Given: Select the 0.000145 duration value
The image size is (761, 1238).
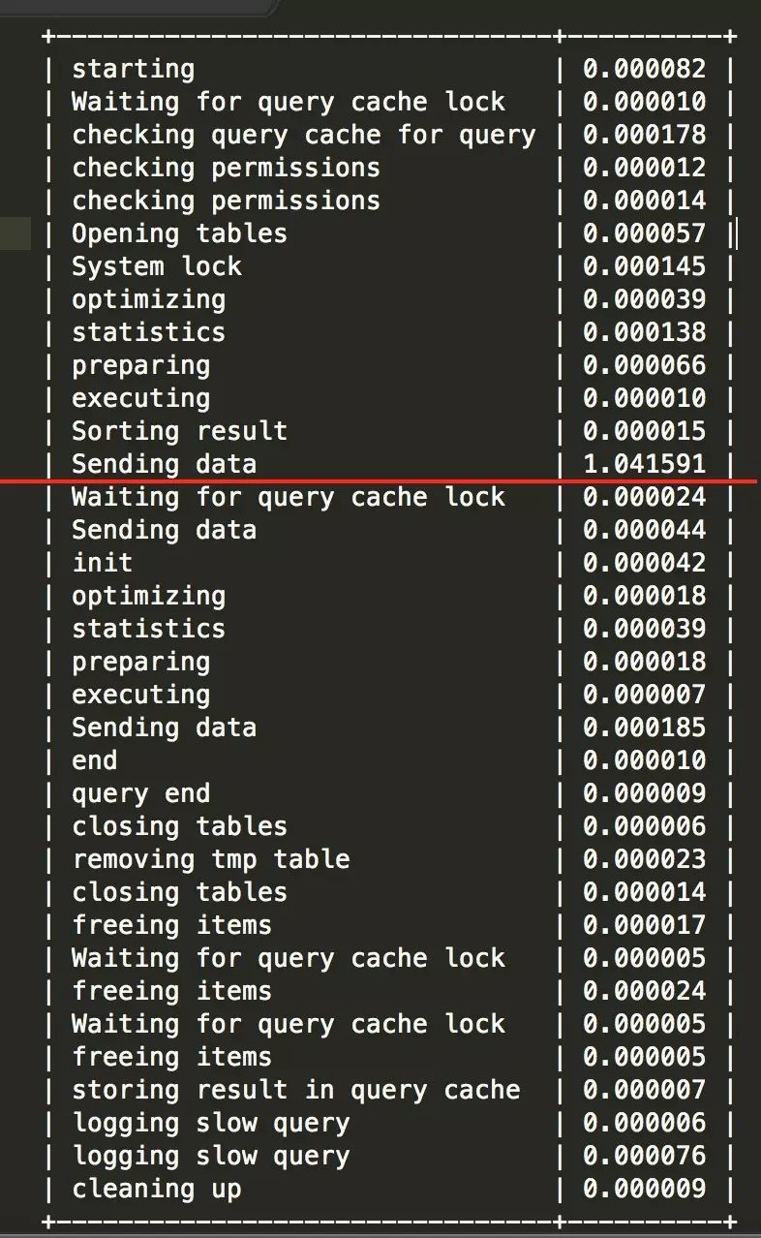Looking at the screenshot, I should tap(645, 266).
